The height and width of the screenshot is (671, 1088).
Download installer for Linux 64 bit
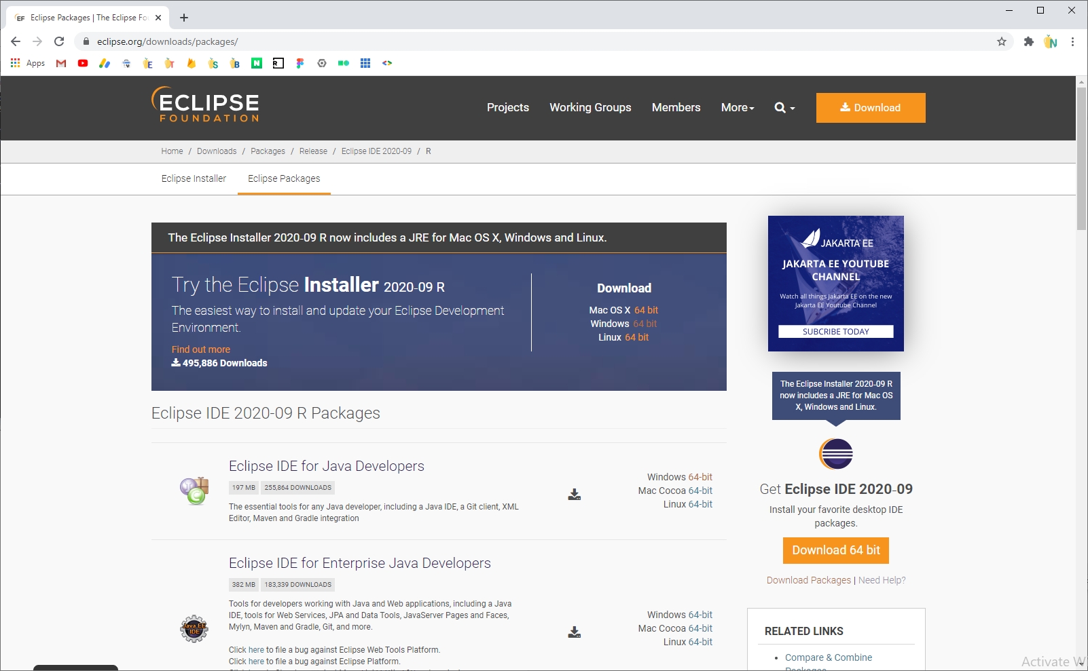(636, 337)
